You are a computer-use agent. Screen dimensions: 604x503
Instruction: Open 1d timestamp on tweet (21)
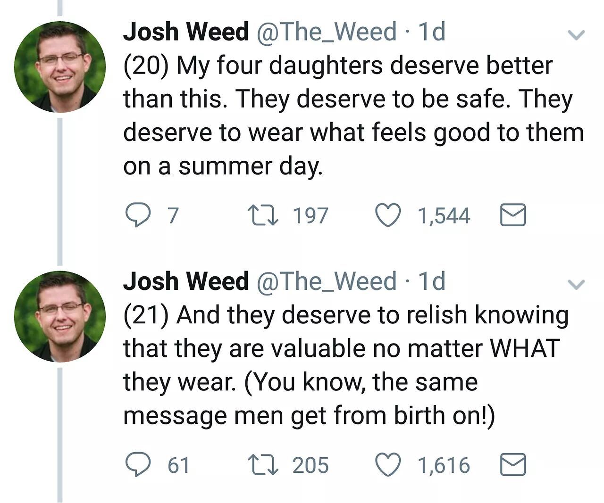pyautogui.click(x=432, y=281)
